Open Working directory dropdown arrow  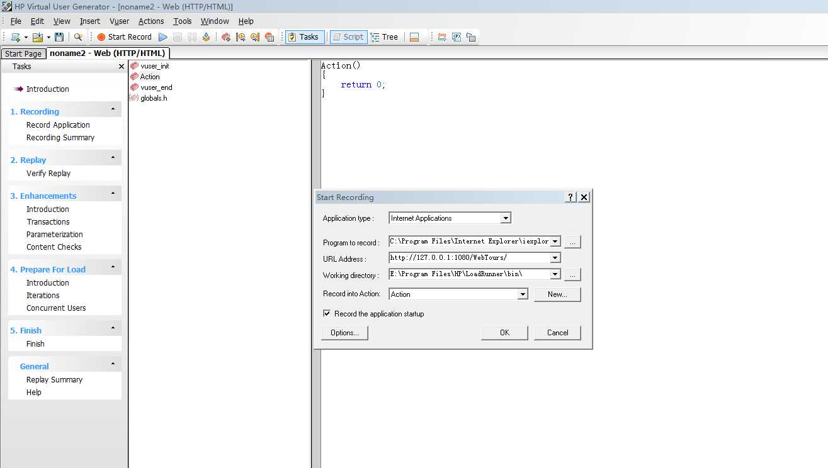pos(555,274)
